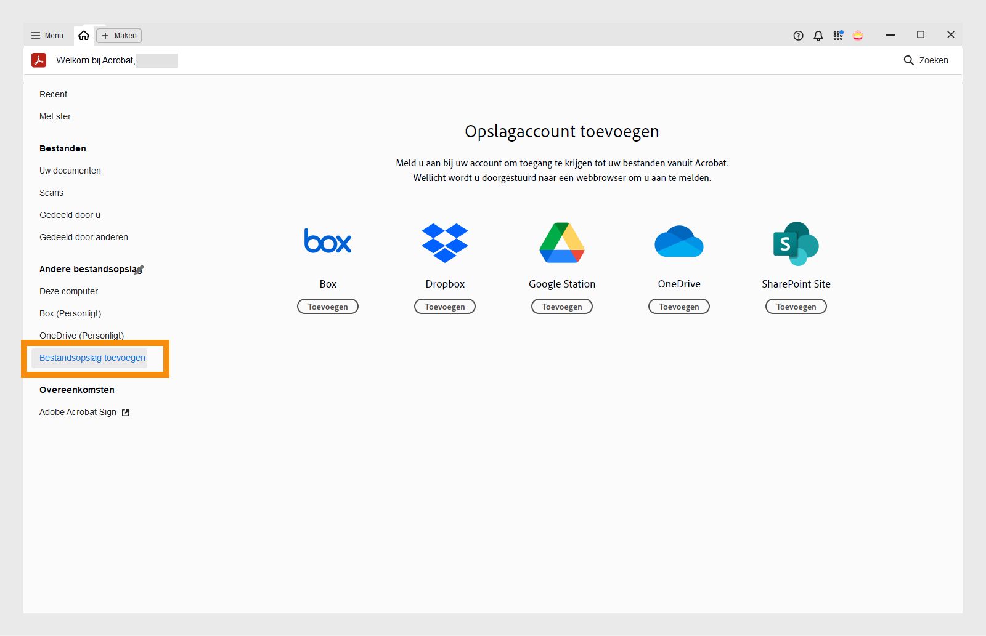986x636 pixels.
Task: Open Scans from the sidebar
Action: (x=51, y=192)
